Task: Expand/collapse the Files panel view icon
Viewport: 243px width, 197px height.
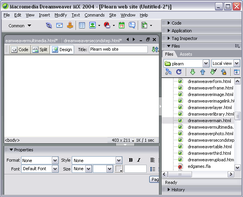Action: (x=236, y=72)
